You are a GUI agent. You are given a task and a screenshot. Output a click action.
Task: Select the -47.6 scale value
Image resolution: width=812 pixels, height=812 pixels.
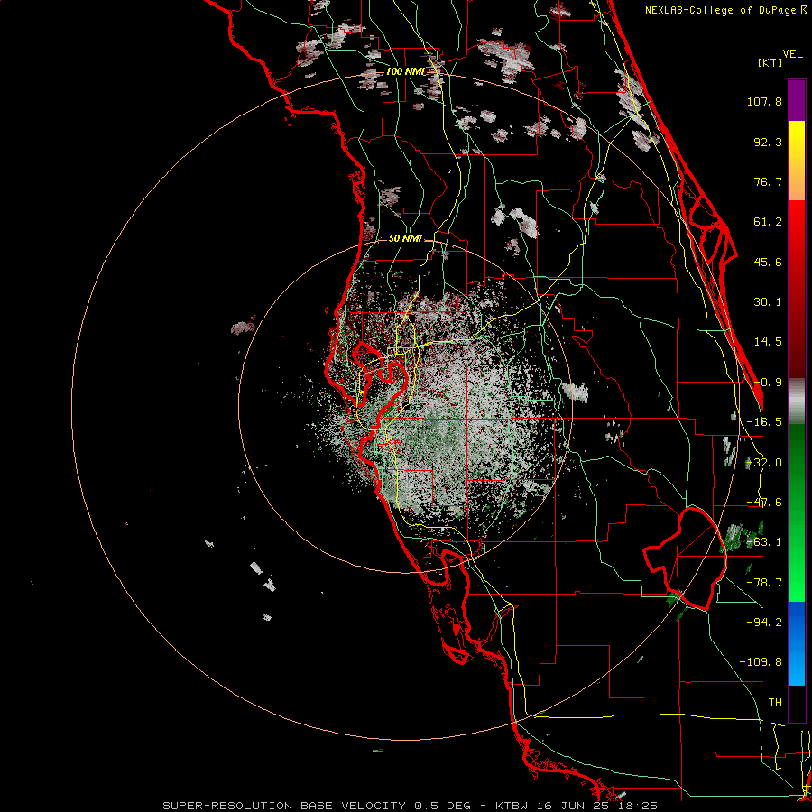[x=764, y=503]
